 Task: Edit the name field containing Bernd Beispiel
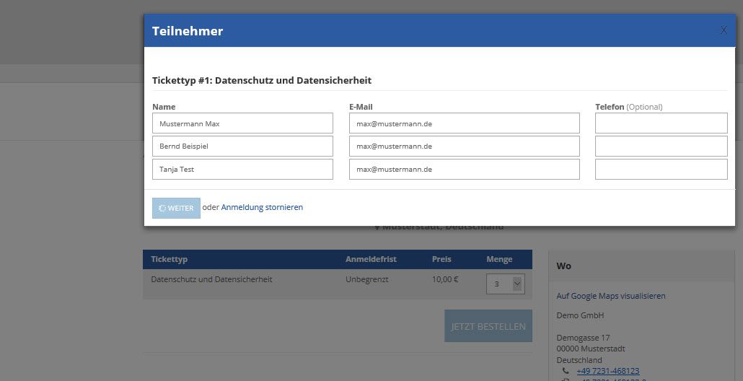tap(242, 146)
